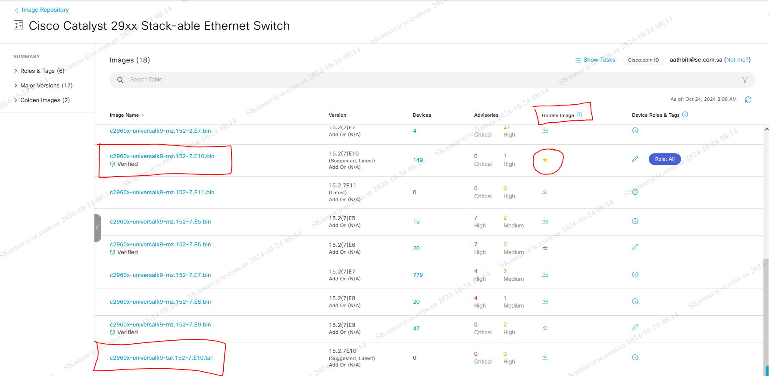View role info for 152-7.E7.bin
Image resolution: width=769 pixels, height=376 pixels.
click(x=635, y=274)
